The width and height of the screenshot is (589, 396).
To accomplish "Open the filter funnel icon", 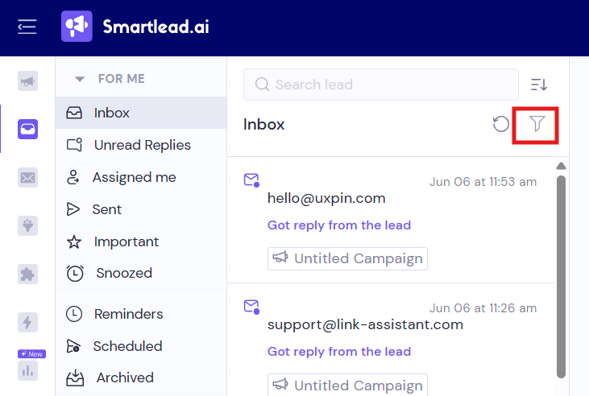I will (x=537, y=123).
